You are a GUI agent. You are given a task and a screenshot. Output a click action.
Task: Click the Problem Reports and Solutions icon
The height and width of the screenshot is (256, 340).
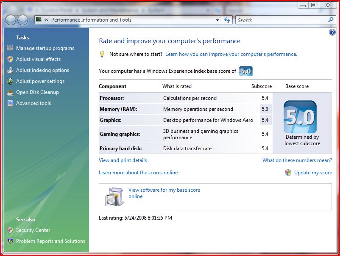point(10,241)
